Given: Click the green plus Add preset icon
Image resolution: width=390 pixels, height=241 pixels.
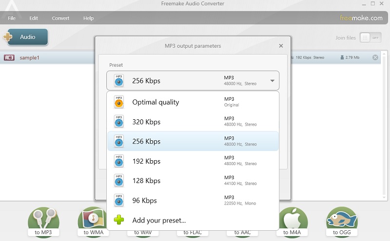Looking at the screenshot, I should [119, 220].
